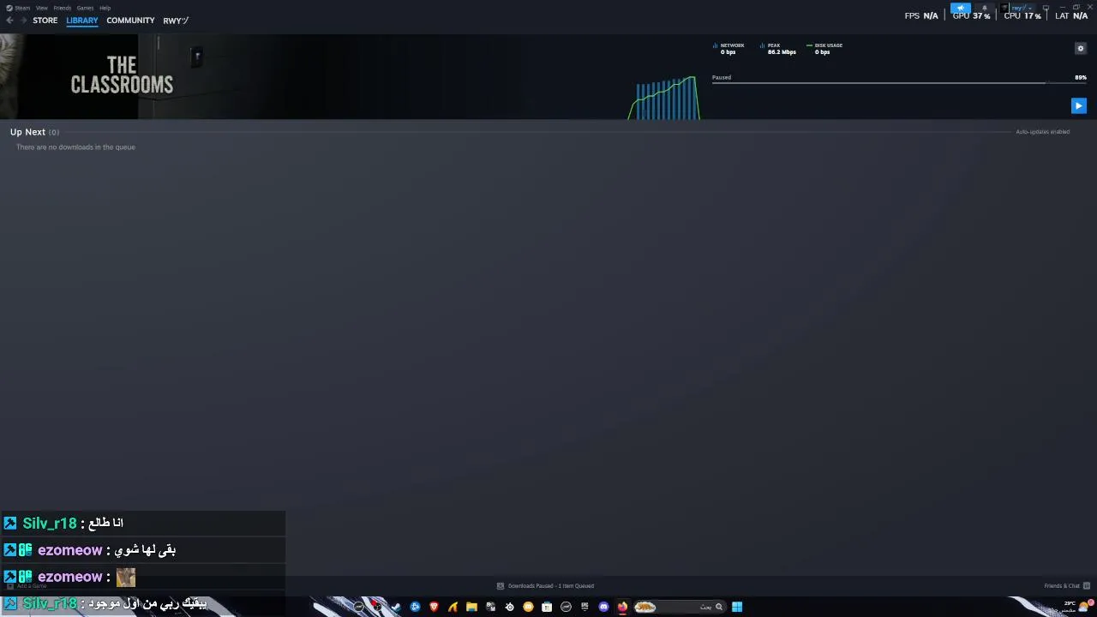The height and width of the screenshot is (617, 1097).
Task: Open the COMMUNITY tab
Action: pos(130,21)
